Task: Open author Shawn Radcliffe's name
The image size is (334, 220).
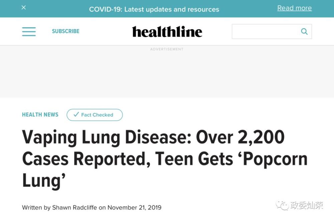Action: pyautogui.click(x=74, y=207)
